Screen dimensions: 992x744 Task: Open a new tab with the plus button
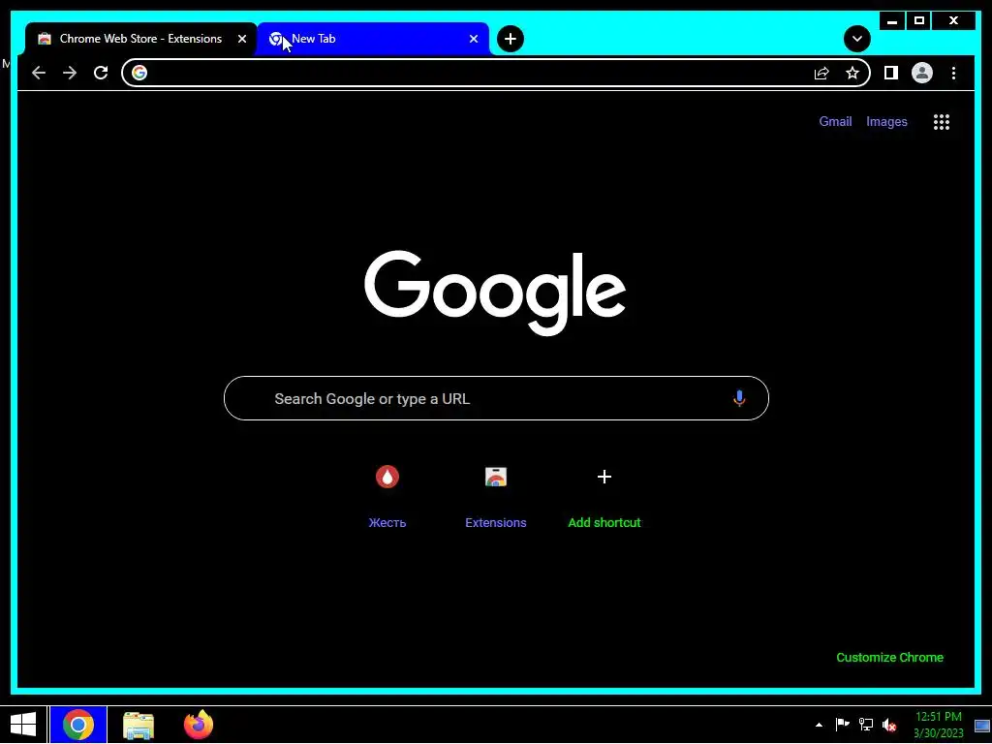click(510, 39)
